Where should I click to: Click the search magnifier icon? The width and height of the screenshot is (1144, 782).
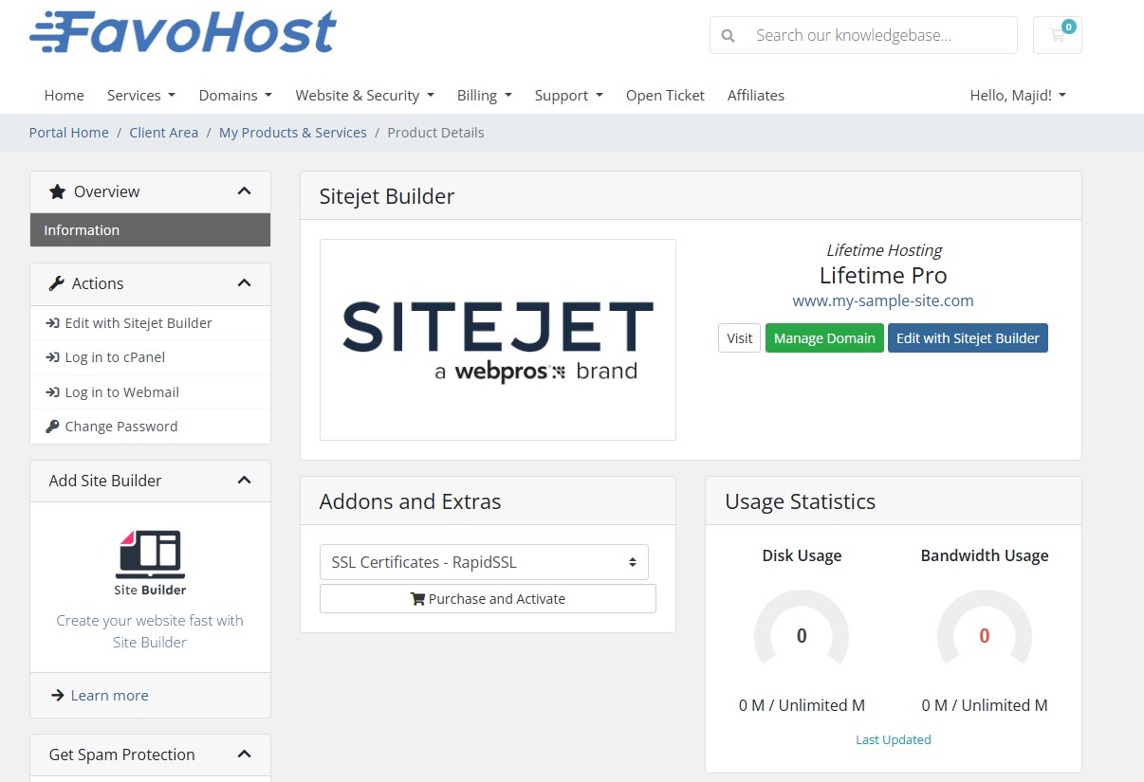[728, 36]
